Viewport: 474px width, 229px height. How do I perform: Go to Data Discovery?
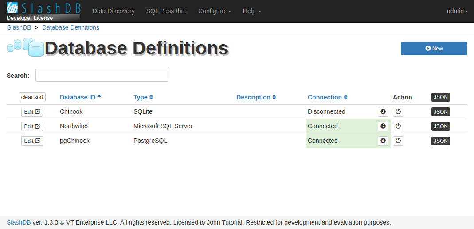pyautogui.click(x=114, y=11)
